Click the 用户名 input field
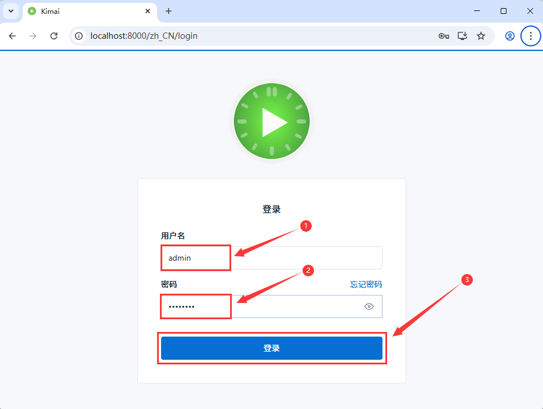543x409 pixels. (x=271, y=258)
